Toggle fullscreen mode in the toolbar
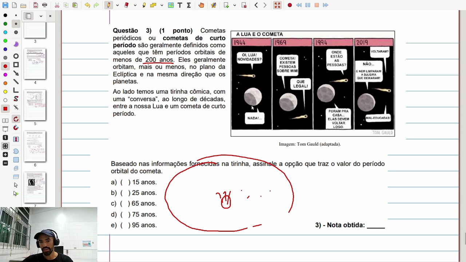Viewport: 466px width, 262px height. (x=277, y=5)
